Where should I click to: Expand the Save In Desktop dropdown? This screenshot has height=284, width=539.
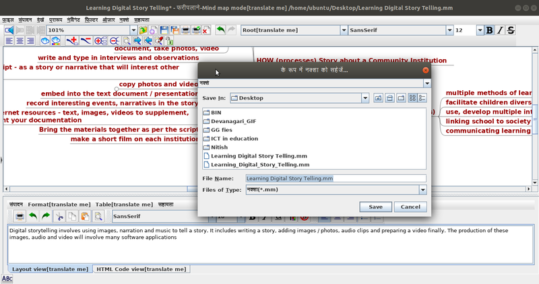[x=365, y=98]
